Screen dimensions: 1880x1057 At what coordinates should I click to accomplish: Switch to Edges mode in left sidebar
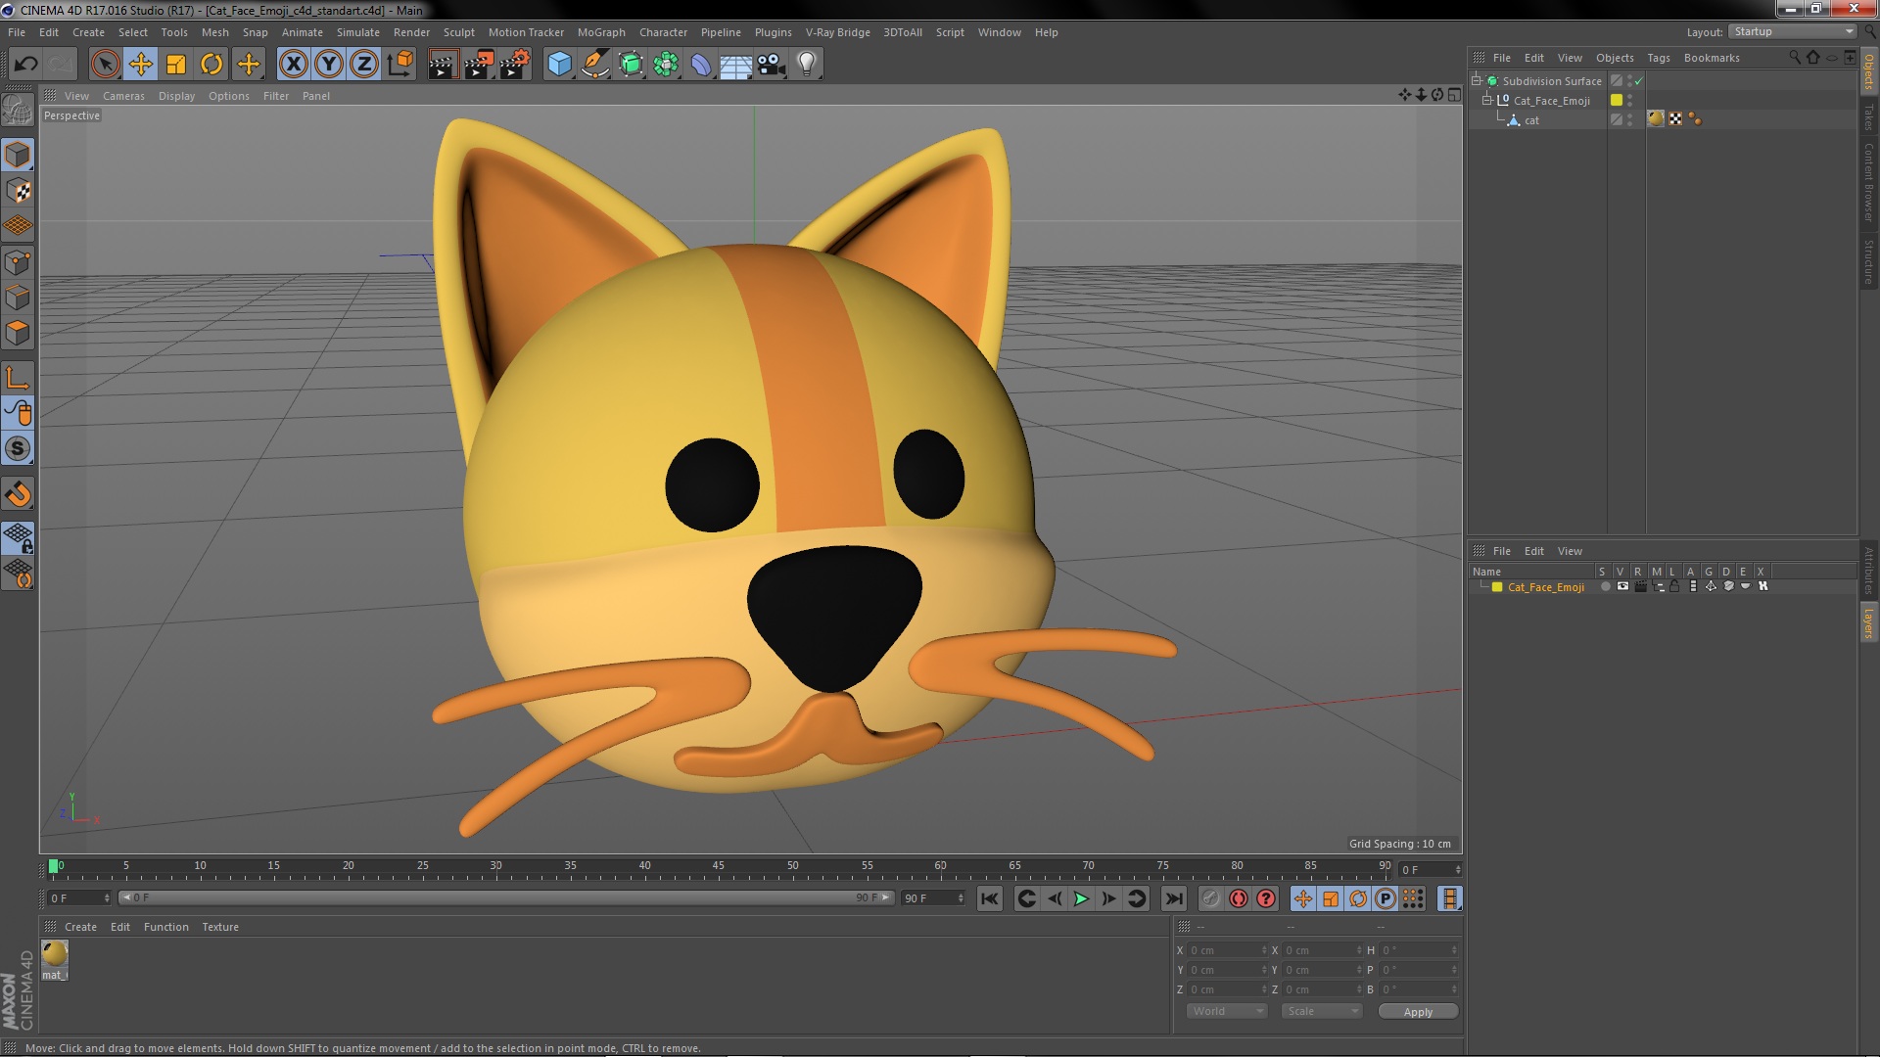tap(18, 298)
